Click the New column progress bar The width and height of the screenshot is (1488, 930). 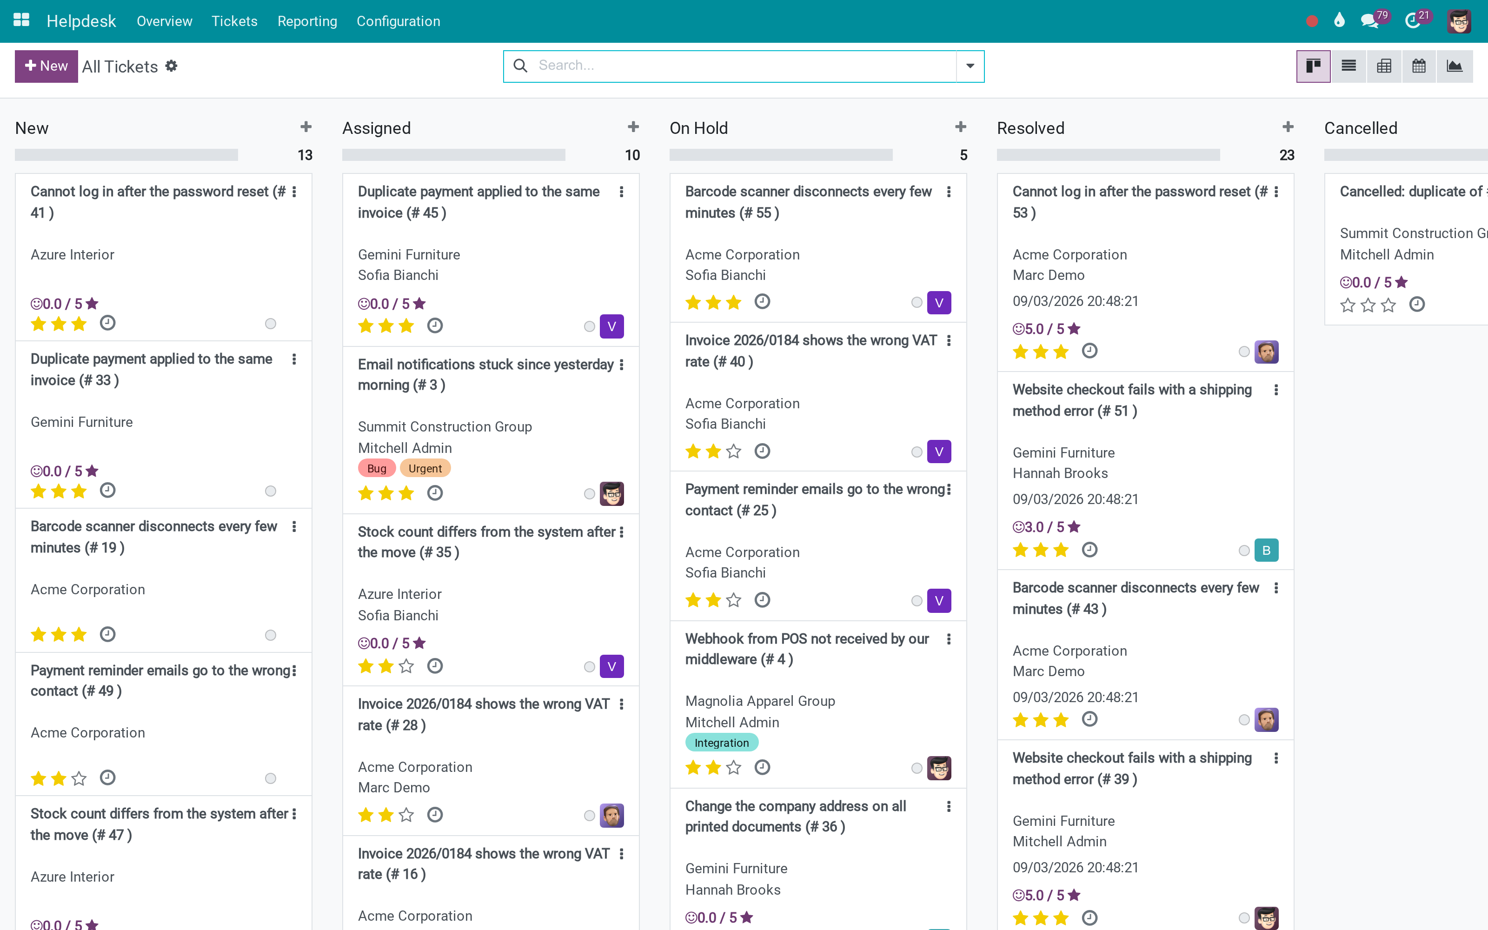[x=126, y=155]
